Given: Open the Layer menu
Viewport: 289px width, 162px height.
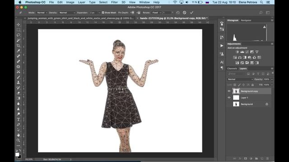Looking at the screenshot, I should point(81,2).
